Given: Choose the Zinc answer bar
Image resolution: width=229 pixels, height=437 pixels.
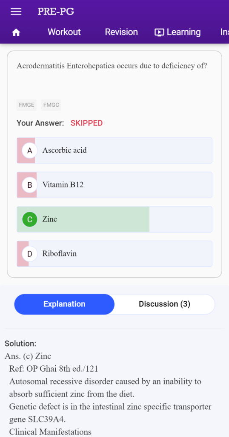Looking at the screenshot, I should coord(114,219).
